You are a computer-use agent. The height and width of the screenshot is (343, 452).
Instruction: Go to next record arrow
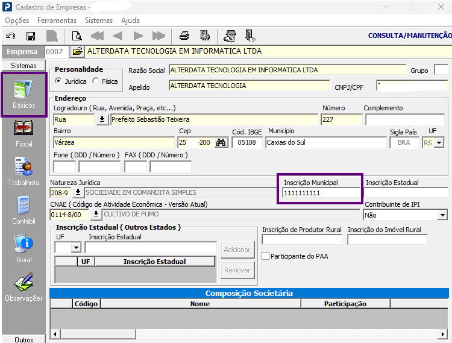point(139,36)
